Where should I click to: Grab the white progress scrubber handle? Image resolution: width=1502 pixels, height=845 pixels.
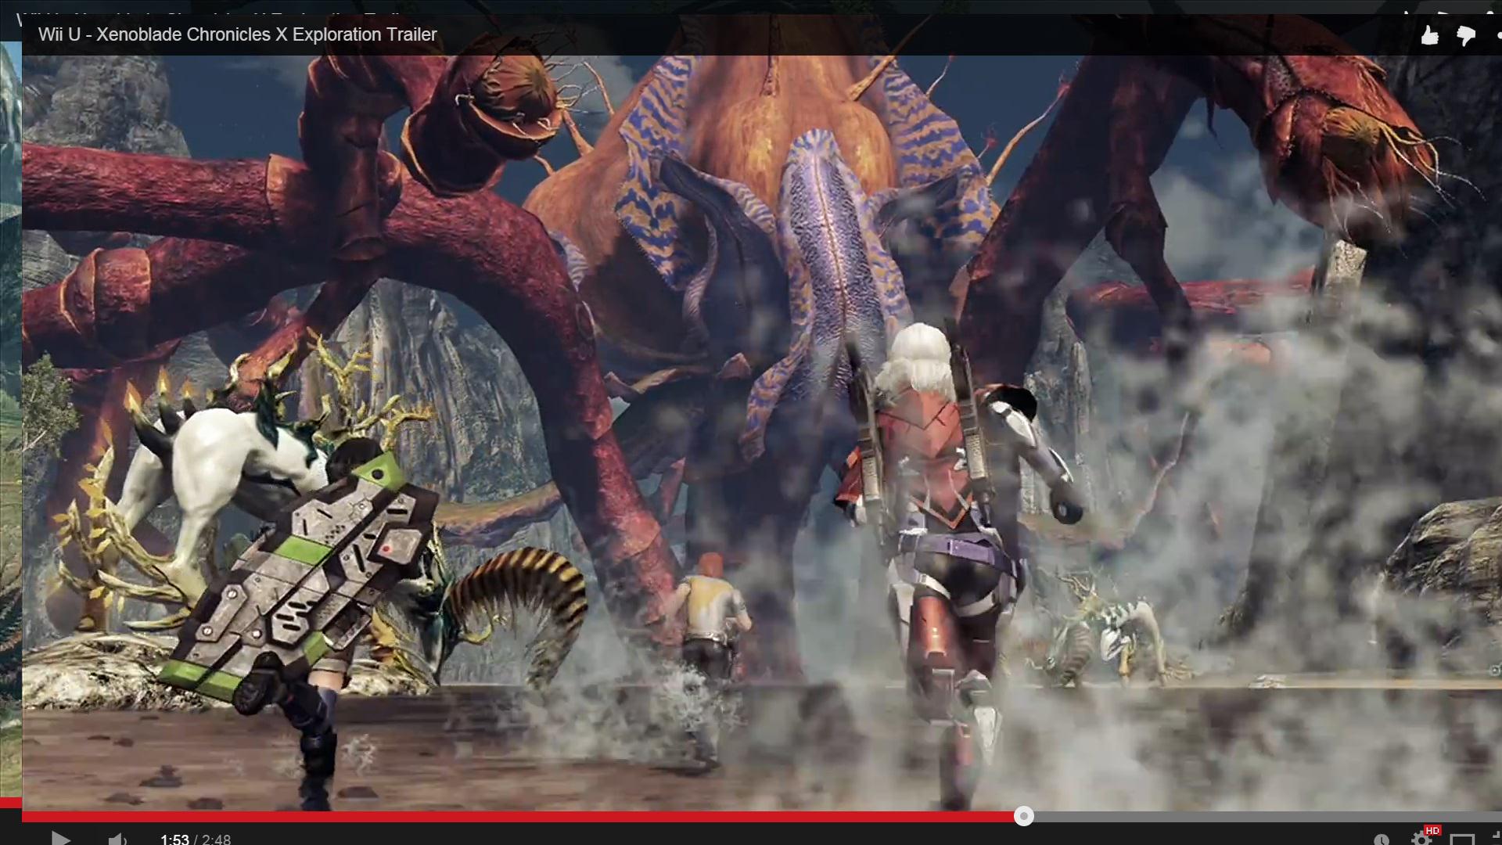tap(1023, 817)
